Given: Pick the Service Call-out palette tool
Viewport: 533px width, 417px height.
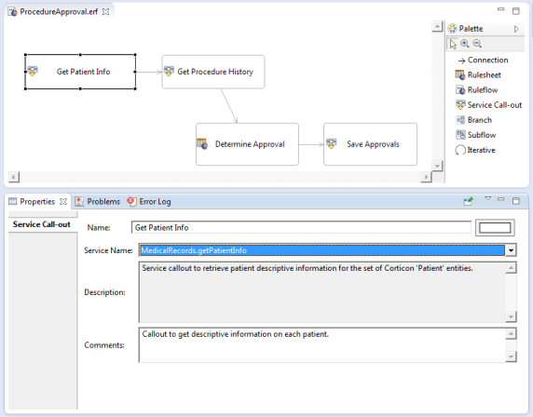Looking at the screenshot, I should coord(488,105).
